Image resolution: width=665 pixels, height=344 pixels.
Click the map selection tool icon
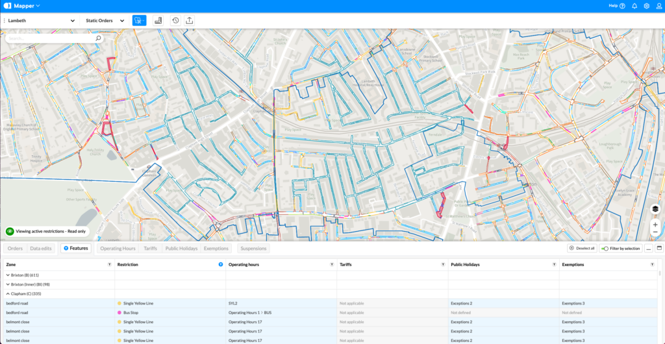click(x=139, y=21)
